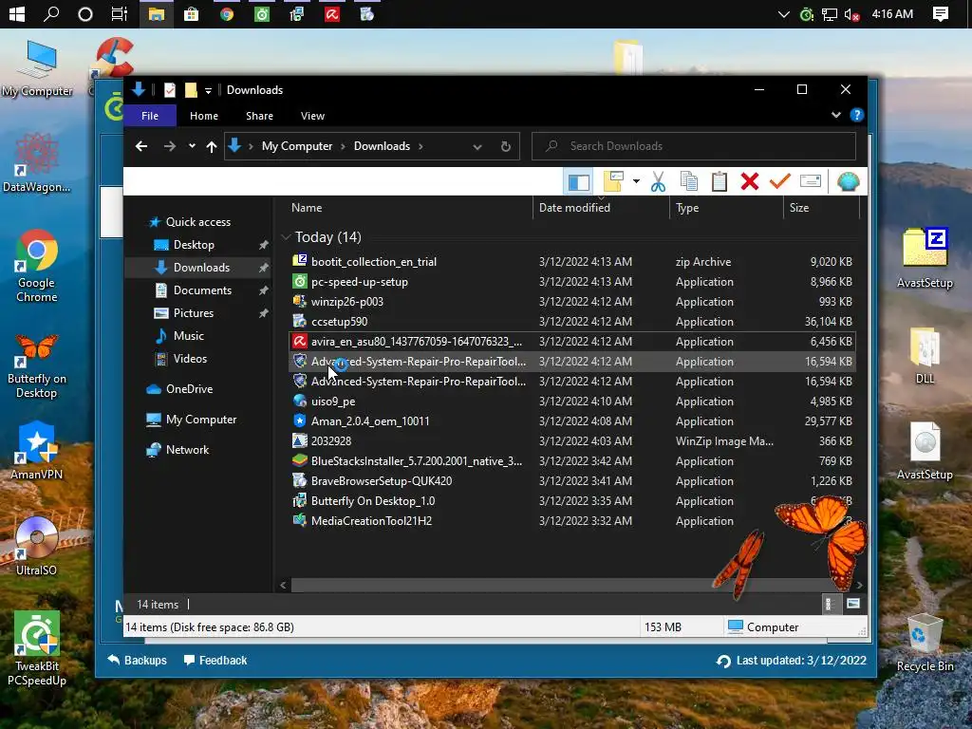Open the Share ribbon tab

point(259,116)
